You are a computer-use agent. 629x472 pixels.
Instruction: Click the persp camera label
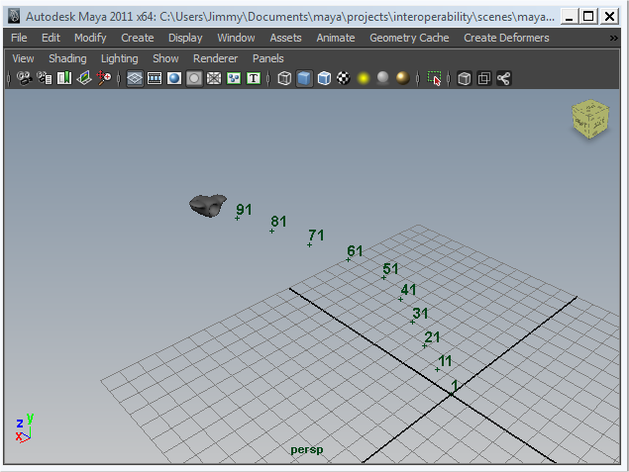[307, 450]
